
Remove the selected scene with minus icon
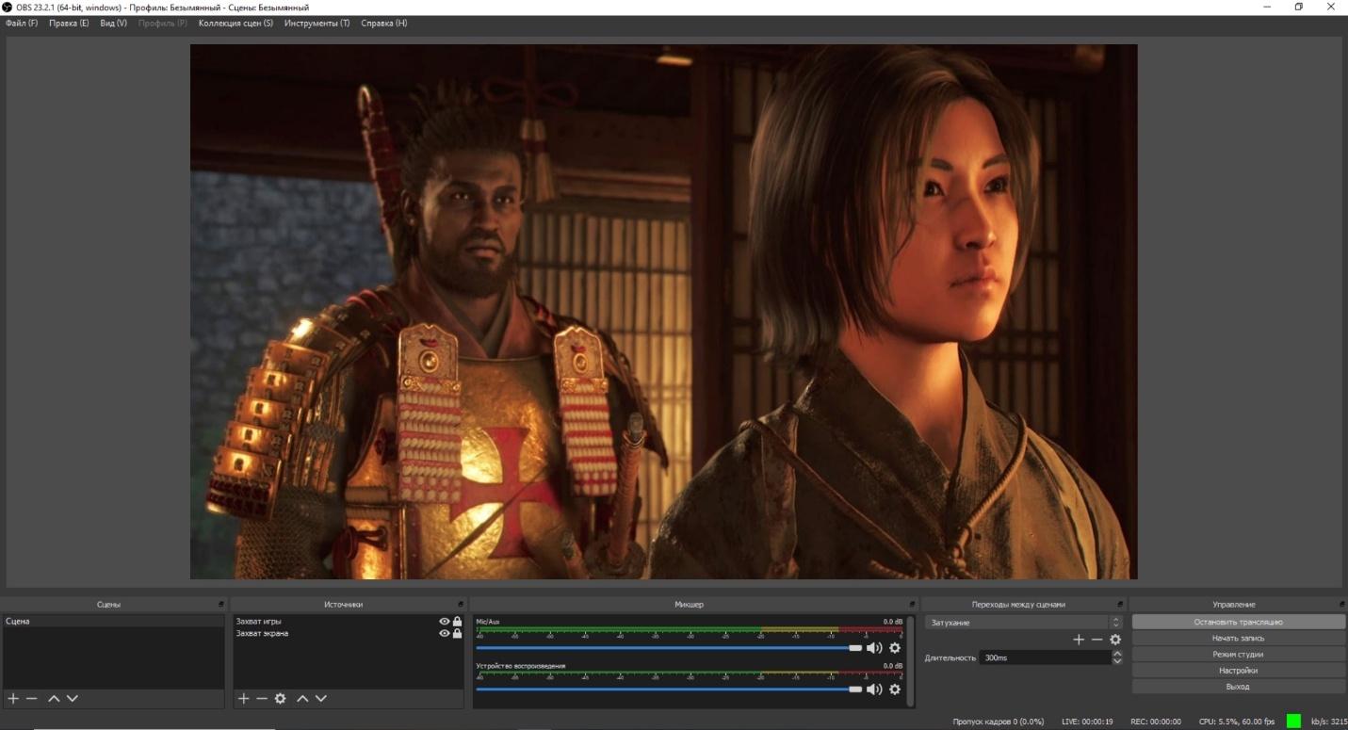pos(32,699)
